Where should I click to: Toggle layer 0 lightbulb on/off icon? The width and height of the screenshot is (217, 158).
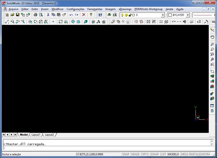point(122,15)
